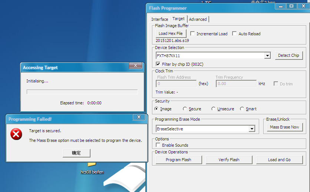Click the Elapsed time 0:00:00 value
This screenshot has width=310, height=192.
click(94, 103)
